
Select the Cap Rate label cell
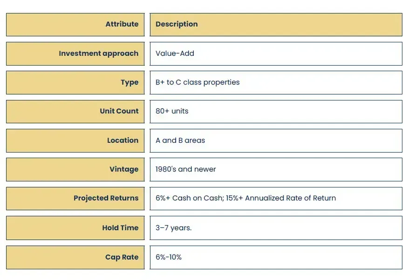click(x=75, y=258)
